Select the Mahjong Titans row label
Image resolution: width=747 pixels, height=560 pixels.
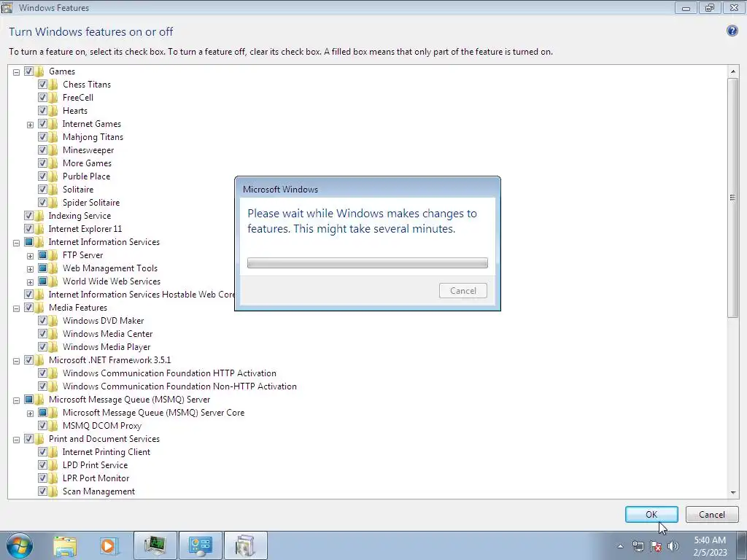click(x=93, y=136)
